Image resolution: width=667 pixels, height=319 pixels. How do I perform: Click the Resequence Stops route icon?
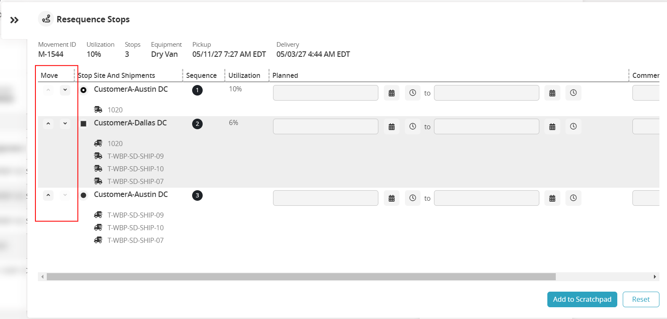pos(46,19)
